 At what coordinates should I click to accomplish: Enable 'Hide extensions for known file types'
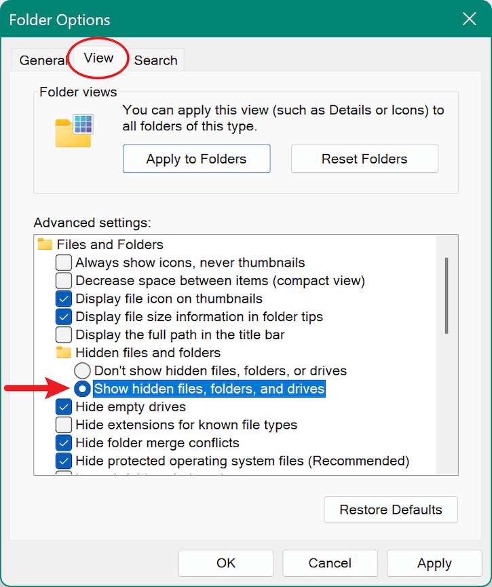(x=63, y=425)
